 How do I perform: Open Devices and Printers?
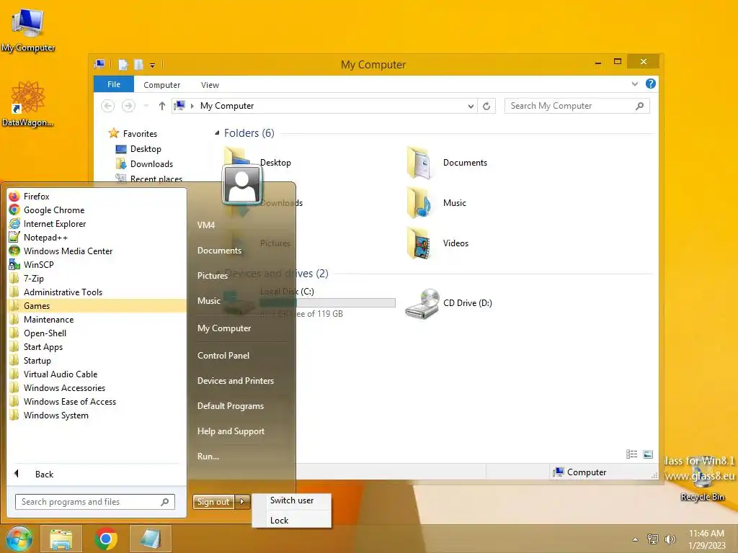(236, 381)
